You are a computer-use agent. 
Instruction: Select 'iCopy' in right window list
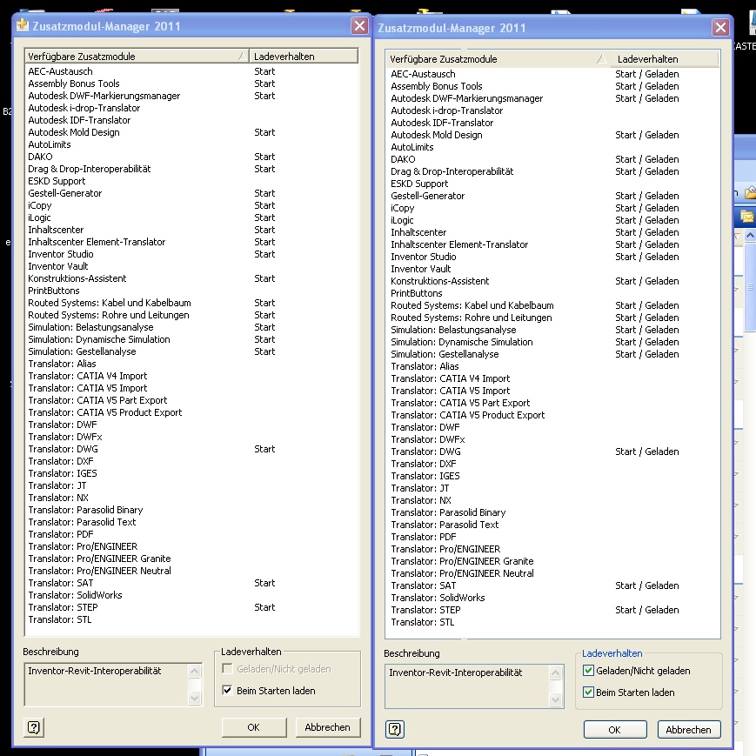[403, 208]
